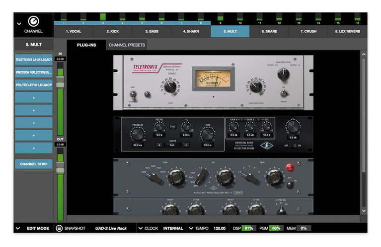Click the vertical scrollbar thumb of plug-in view
Screen dimensions: 381x247
(364, 115)
